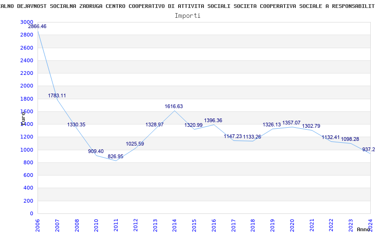
Task: Click the 1132.41 data label
Action: click(x=330, y=137)
